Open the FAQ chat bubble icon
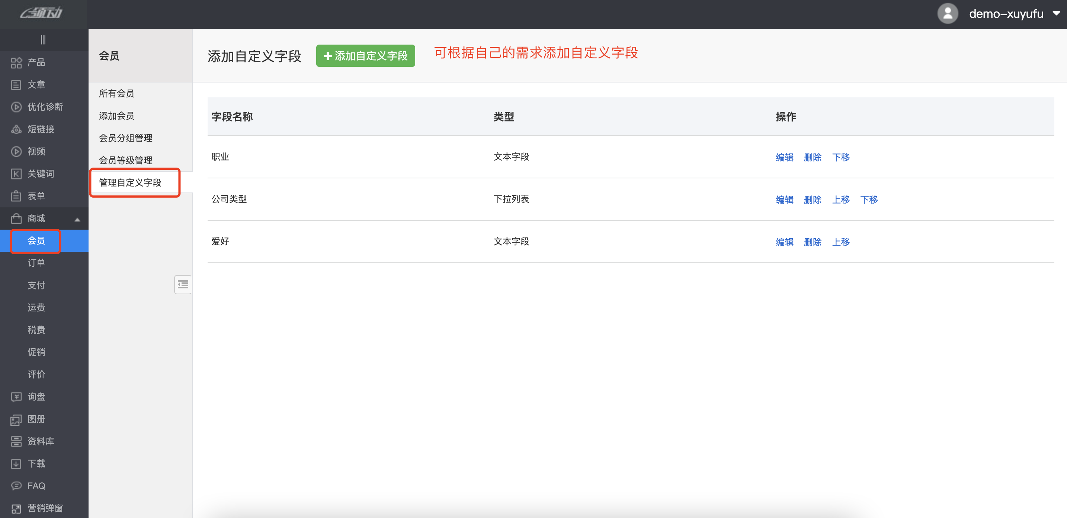 click(16, 486)
